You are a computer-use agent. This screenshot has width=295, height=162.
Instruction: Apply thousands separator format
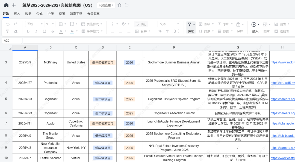(167, 31)
